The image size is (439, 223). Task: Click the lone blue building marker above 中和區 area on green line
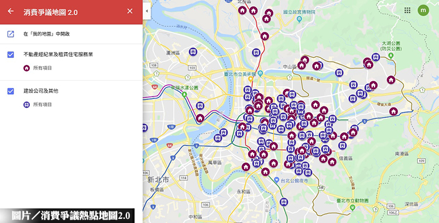[x=284, y=201]
